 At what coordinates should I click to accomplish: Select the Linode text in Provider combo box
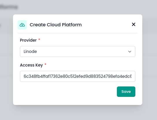coord(30,51)
